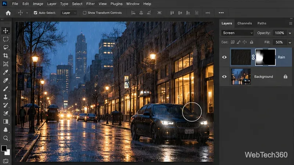Select the Move tool in the toolbar
The height and width of the screenshot is (165, 294).
[x=6, y=31]
